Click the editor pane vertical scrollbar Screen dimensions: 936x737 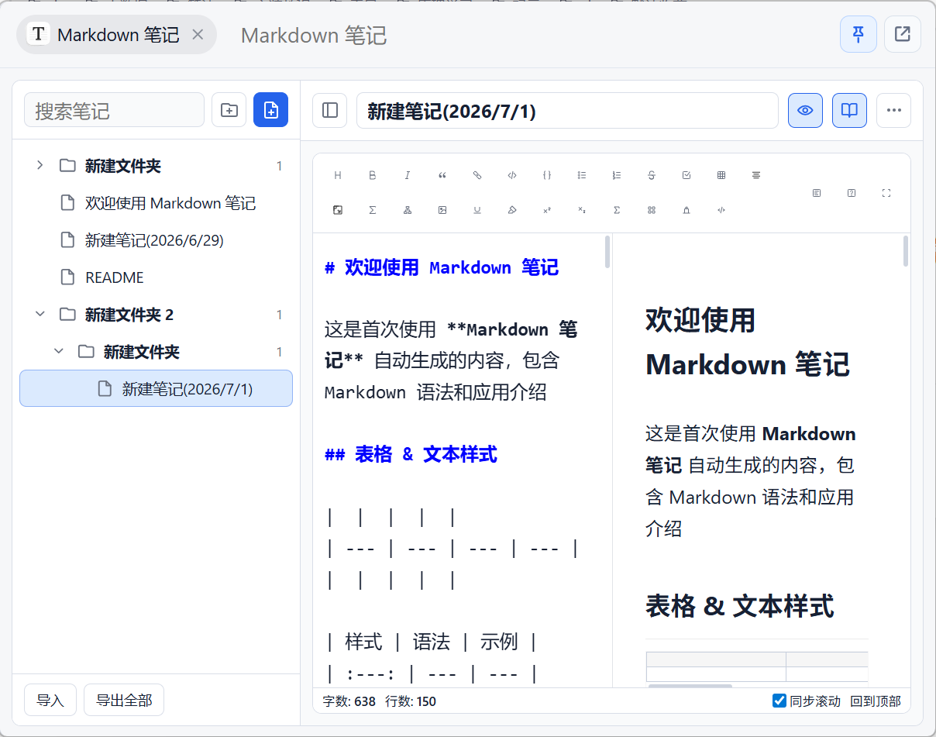click(x=607, y=253)
